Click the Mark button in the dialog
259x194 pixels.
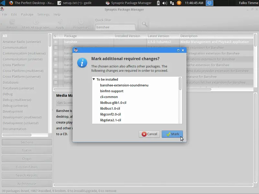pyautogui.click(x=172, y=134)
